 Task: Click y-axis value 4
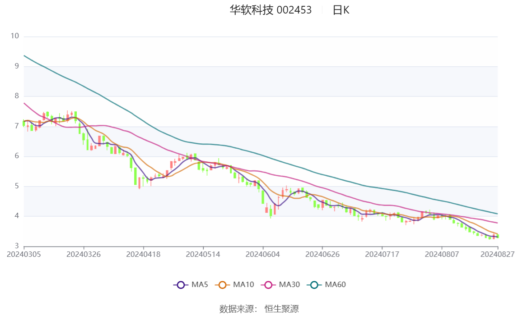coord(17,216)
